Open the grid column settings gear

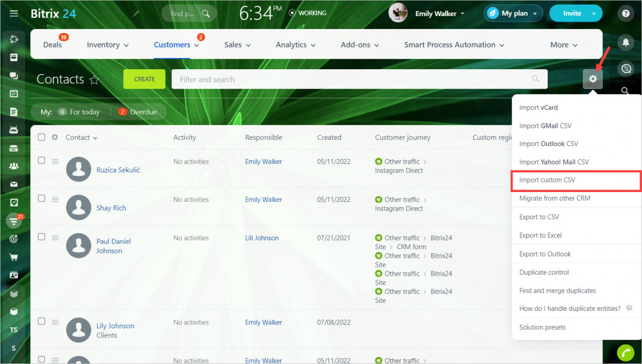55,137
